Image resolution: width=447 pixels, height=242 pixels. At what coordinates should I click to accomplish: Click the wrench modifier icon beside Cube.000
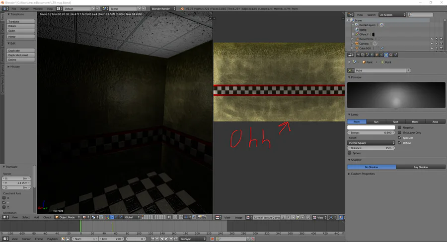point(382,48)
